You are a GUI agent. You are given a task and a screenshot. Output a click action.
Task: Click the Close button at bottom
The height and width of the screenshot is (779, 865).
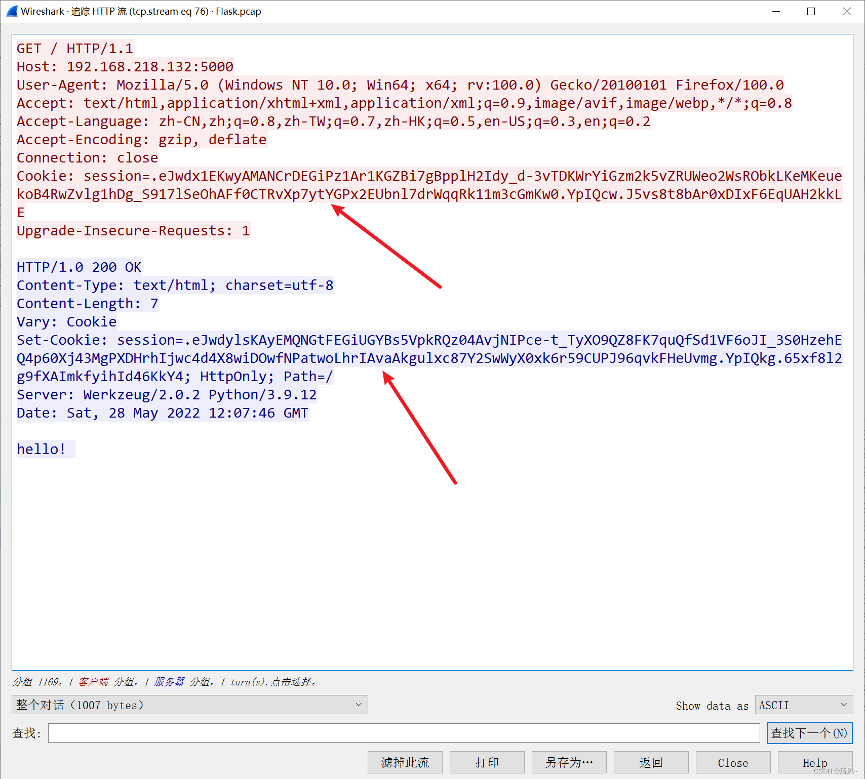(733, 762)
